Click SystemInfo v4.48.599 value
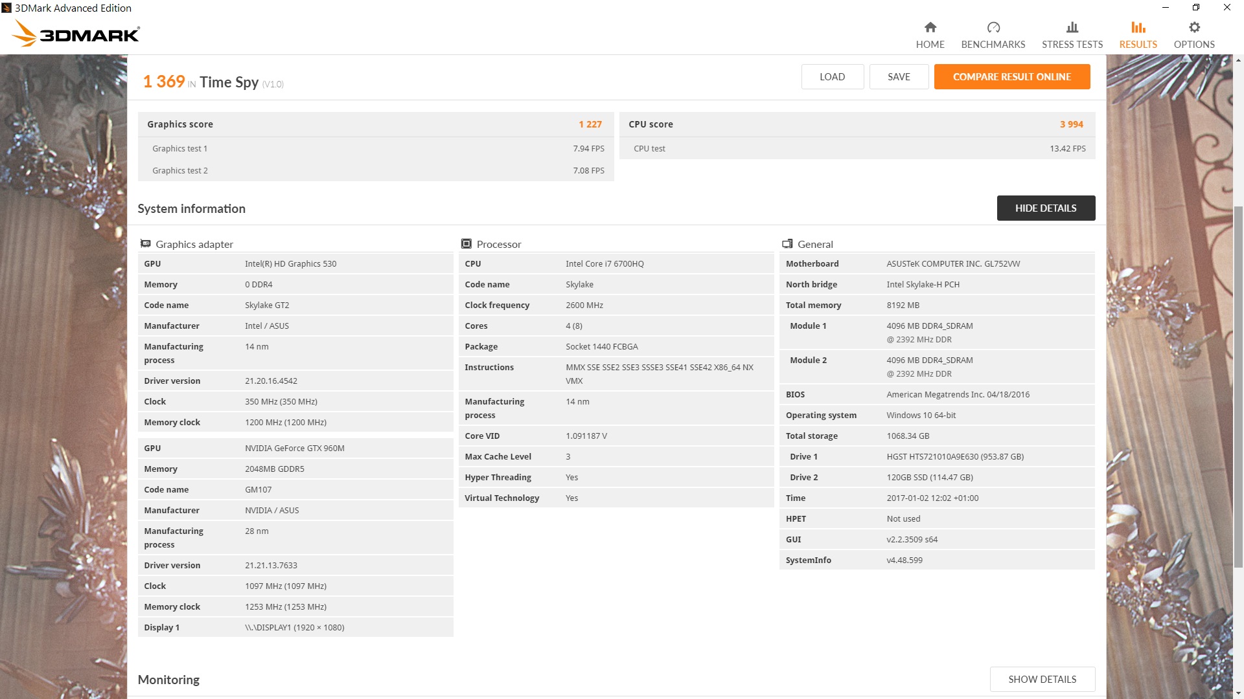 (904, 560)
